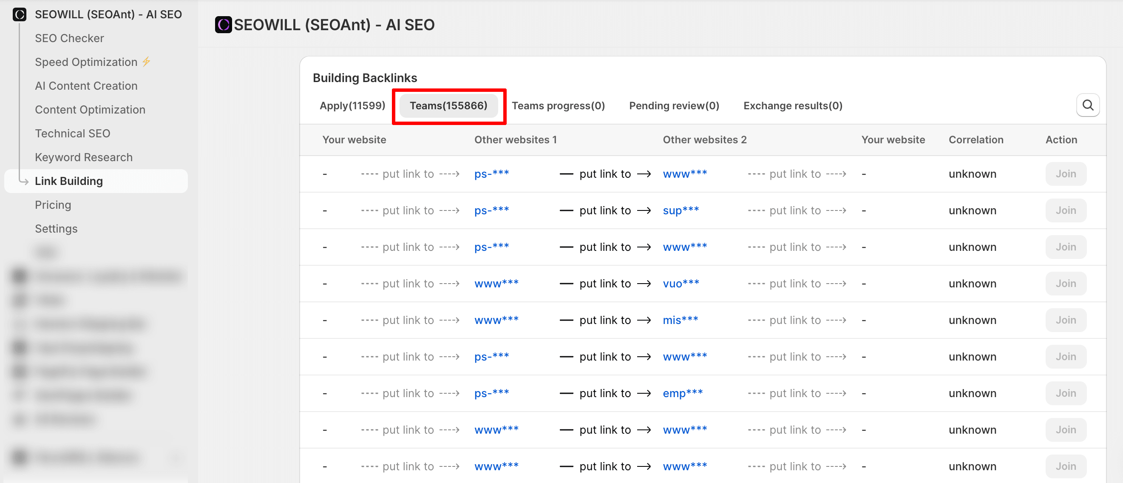Screen dimensions: 1123x483
Task: Open Pricing page from sidebar
Action: [x=53, y=205]
